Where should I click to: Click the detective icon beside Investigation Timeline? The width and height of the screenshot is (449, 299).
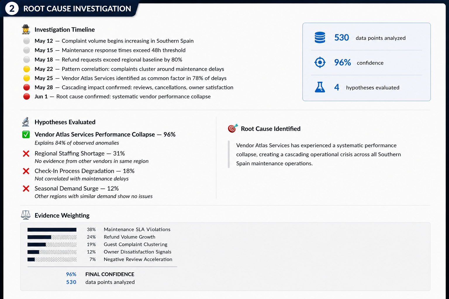[26, 29]
